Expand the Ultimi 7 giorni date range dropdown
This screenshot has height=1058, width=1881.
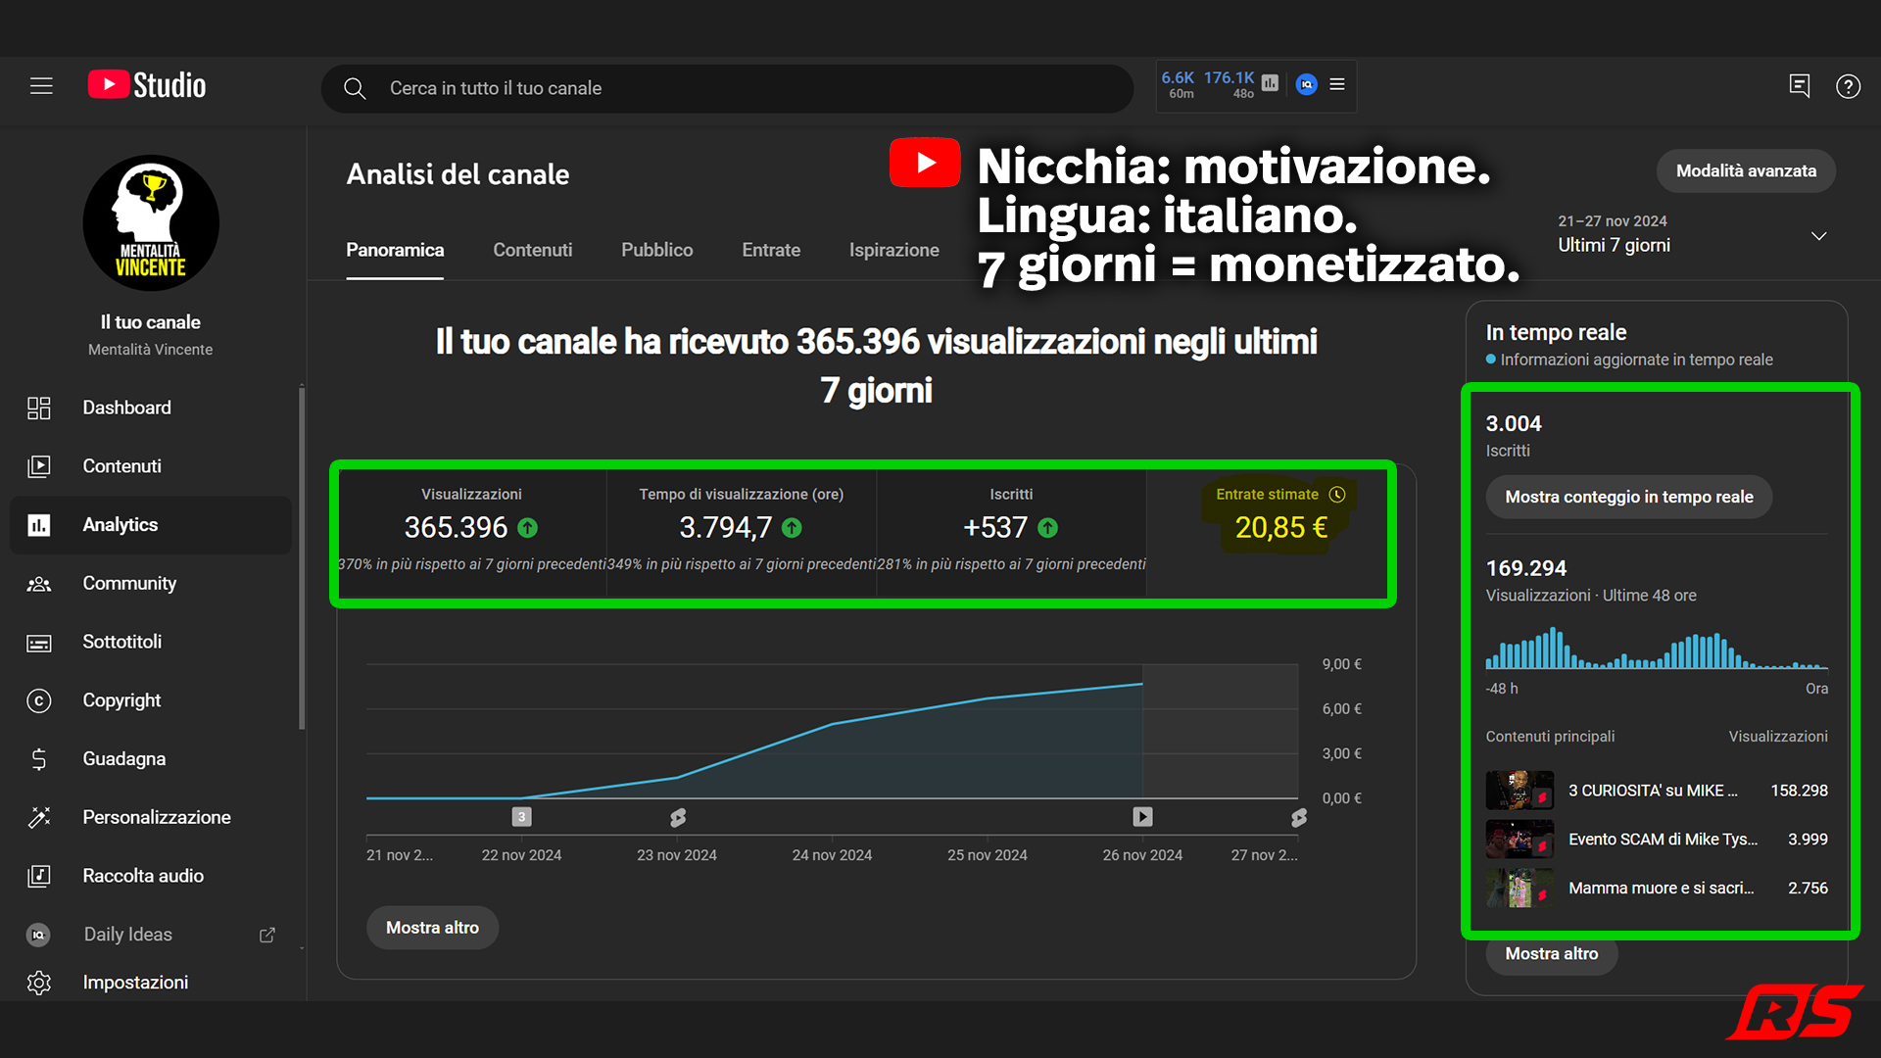[x=1693, y=235]
